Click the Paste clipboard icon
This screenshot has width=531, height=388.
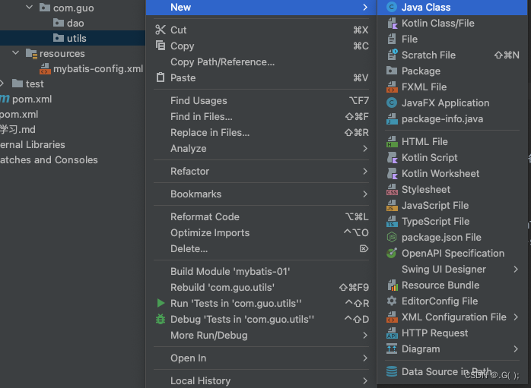click(x=161, y=77)
